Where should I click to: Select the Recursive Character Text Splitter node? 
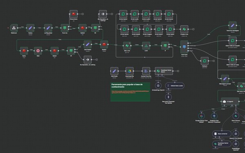click(x=168, y=97)
